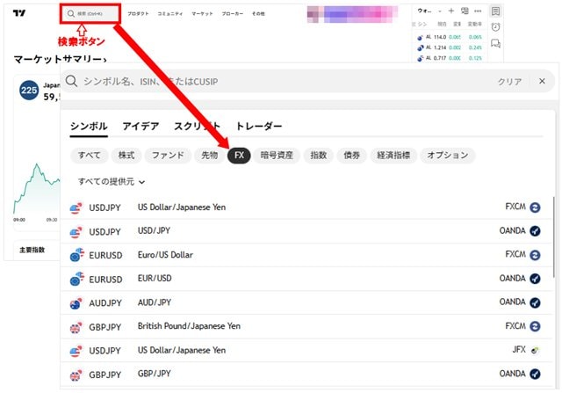Click the TradingView logo
Screen dimensions: 562x393
pos(19,13)
